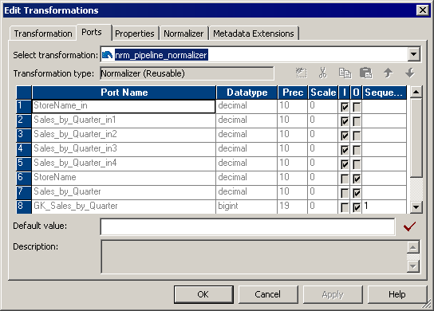Click the Cancel button

pos(268,294)
